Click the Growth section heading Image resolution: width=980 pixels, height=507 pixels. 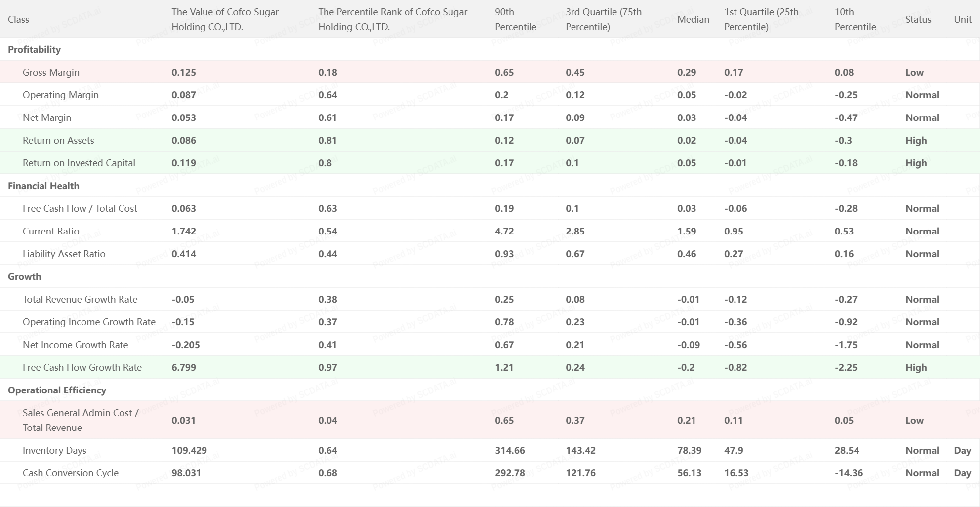tap(24, 276)
